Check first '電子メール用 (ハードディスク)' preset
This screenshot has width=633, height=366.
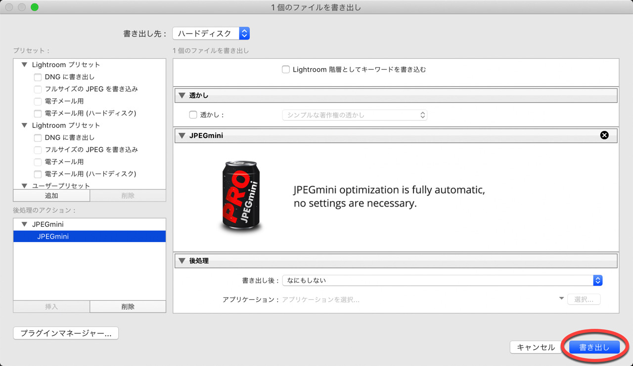(38, 114)
